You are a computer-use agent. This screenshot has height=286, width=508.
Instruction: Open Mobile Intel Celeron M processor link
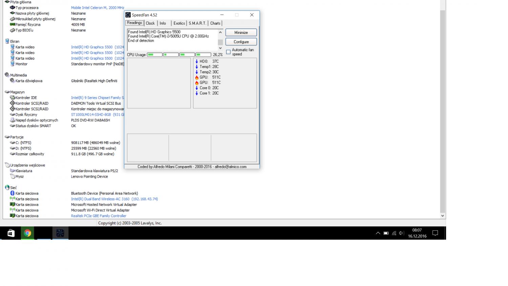98,7
